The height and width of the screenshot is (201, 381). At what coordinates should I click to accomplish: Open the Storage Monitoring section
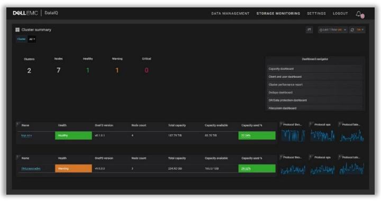click(278, 13)
